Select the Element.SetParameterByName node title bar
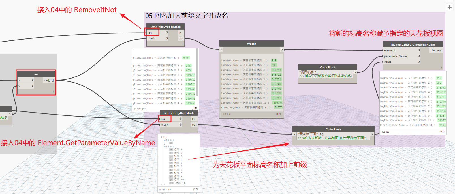The height and width of the screenshot is (194, 455). (x=413, y=44)
